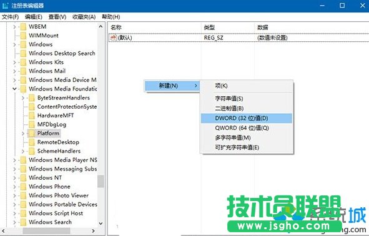This screenshot has height=236, width=369.
Task: Open the 帮助(H) menu
Action: pyautogui.click(x=111, y=17)
